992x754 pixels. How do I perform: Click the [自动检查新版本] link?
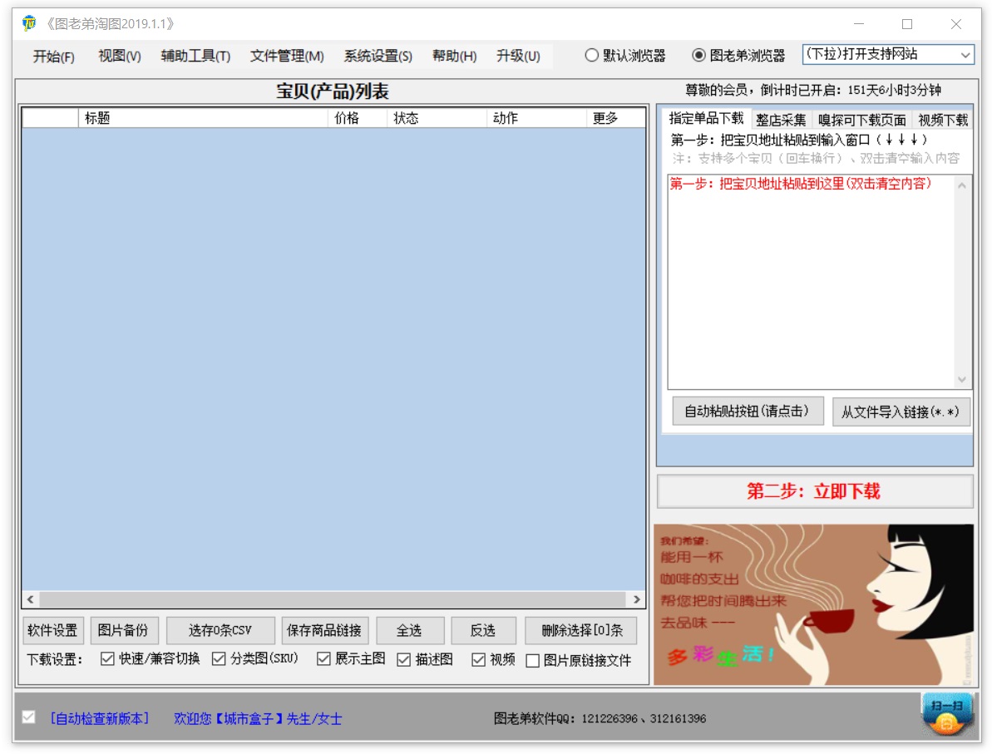100,718
